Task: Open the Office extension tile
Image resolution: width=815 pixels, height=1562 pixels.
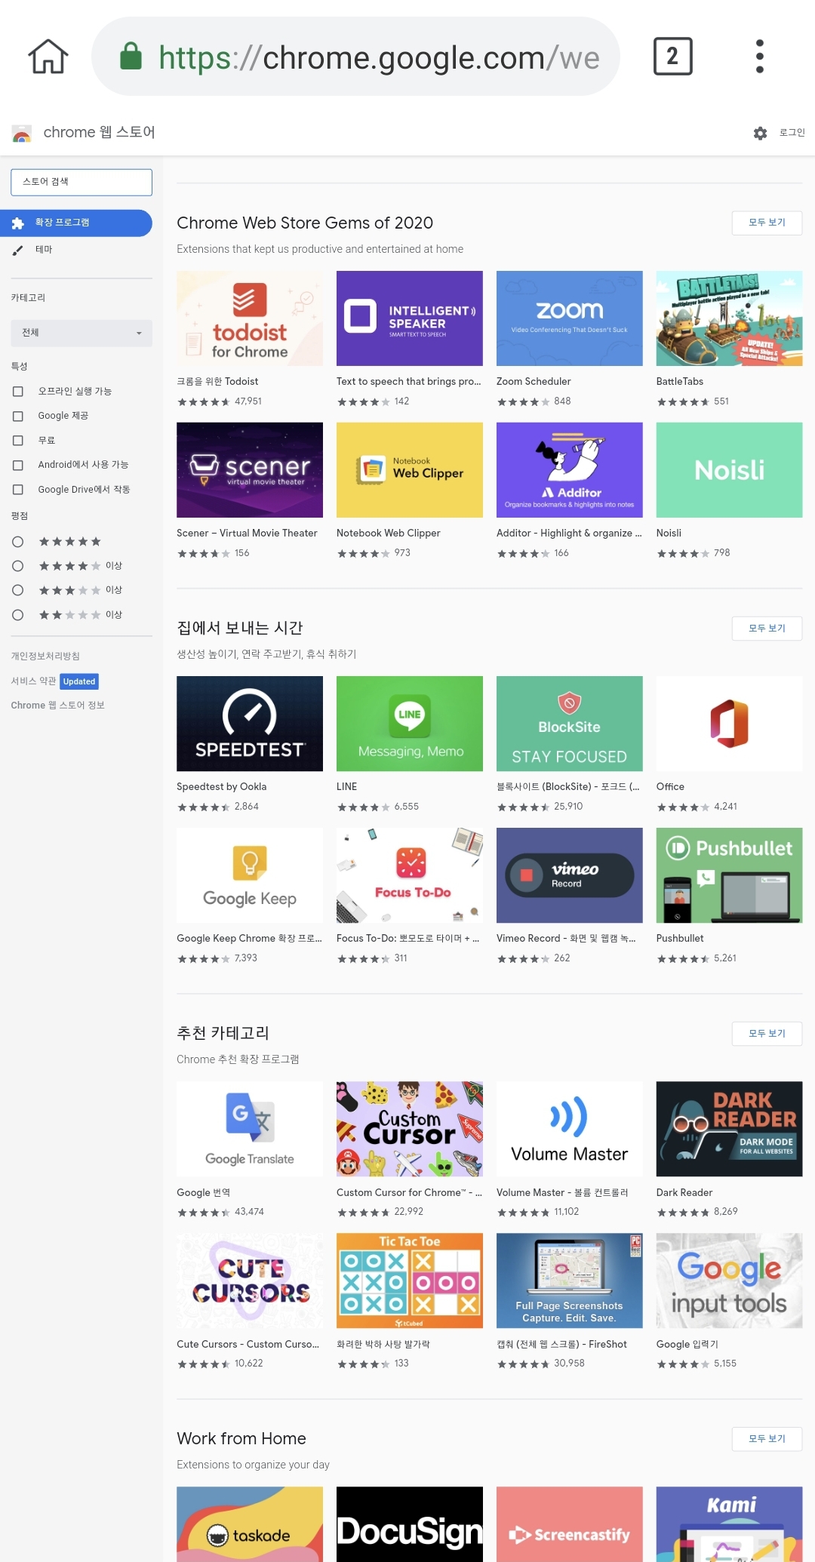Action: point(729,724)
